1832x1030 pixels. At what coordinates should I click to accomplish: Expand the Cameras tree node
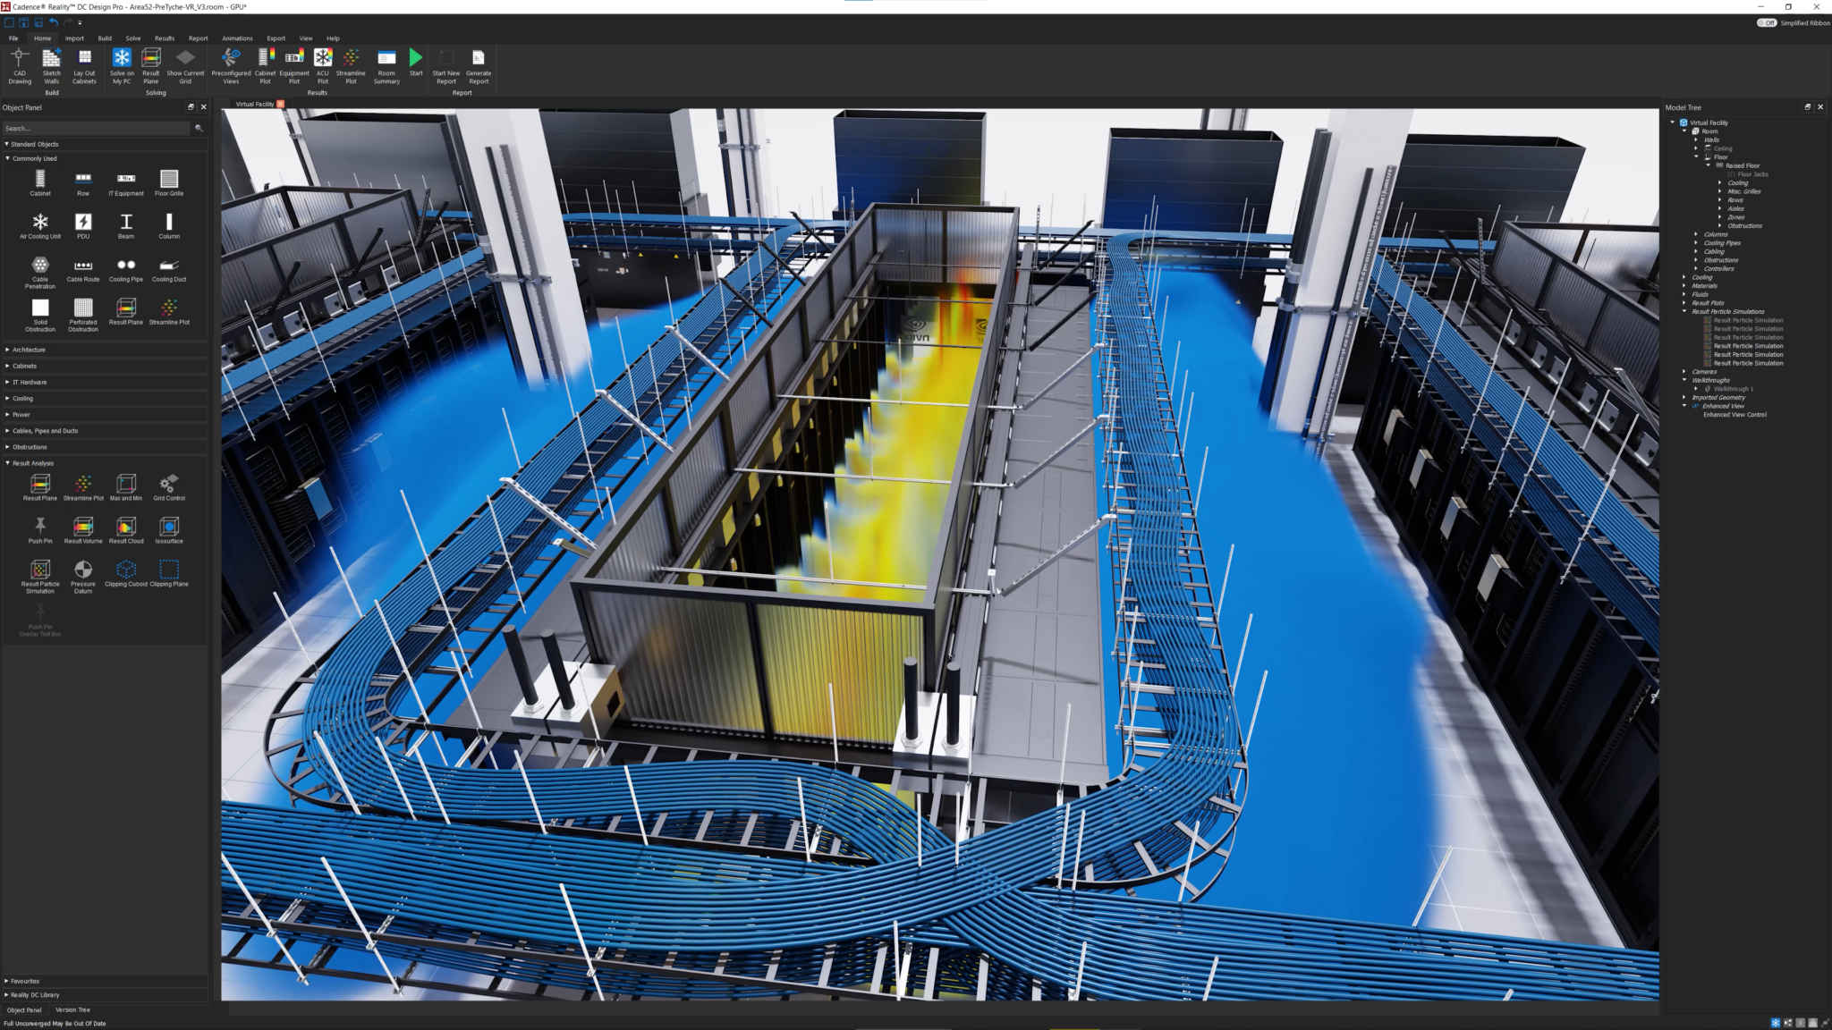coord(1684,372)
